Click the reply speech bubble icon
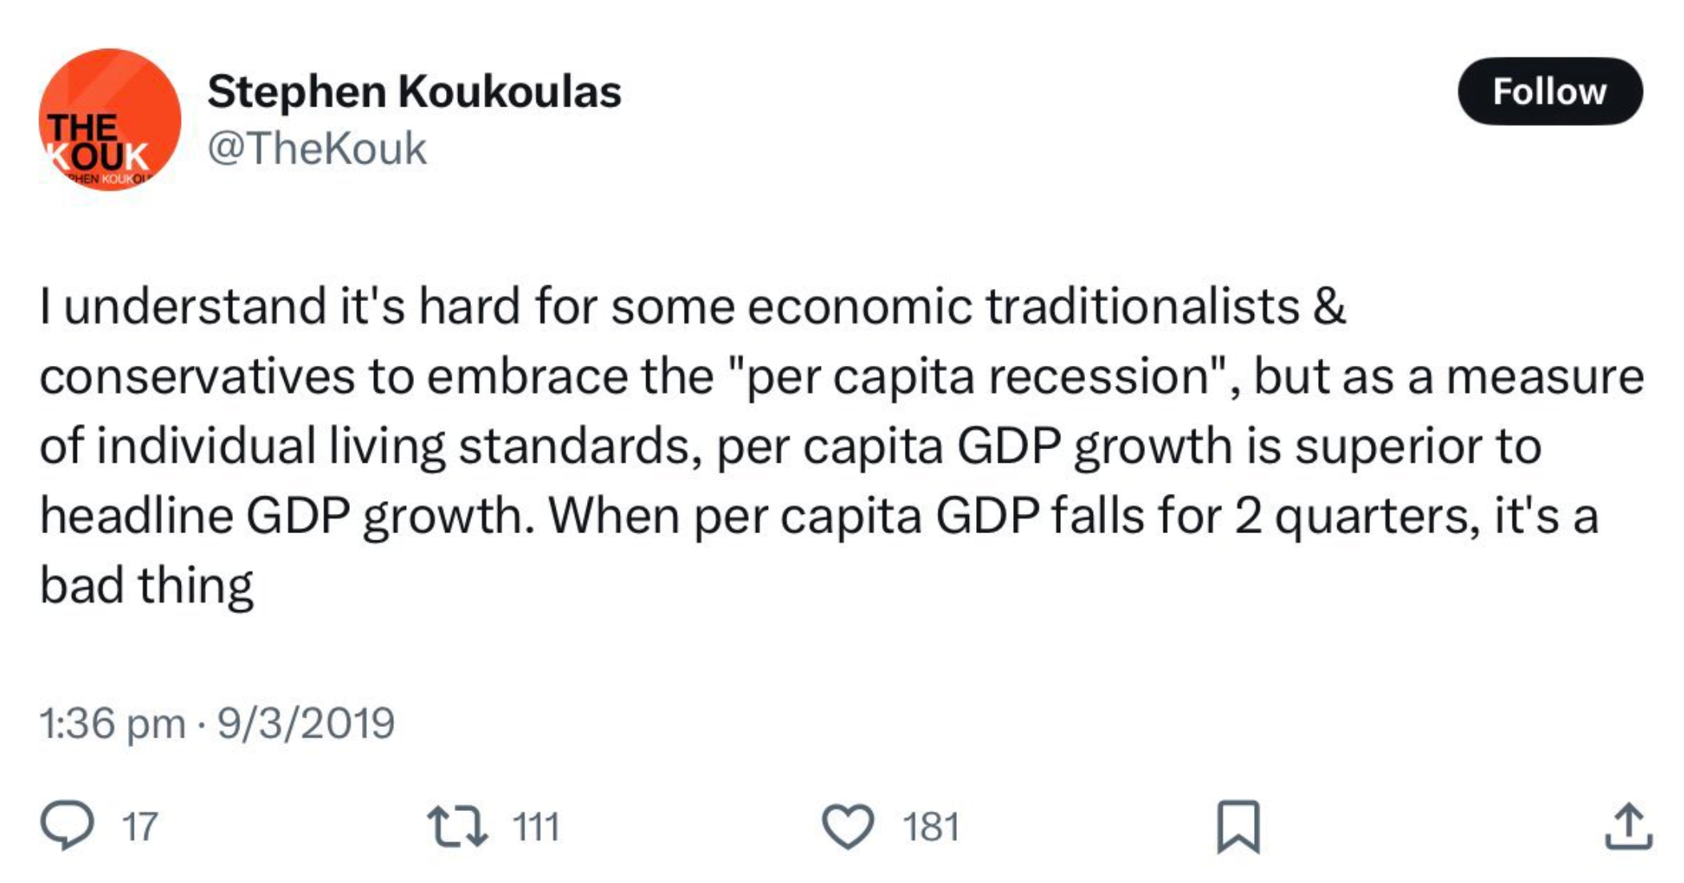 67,826
